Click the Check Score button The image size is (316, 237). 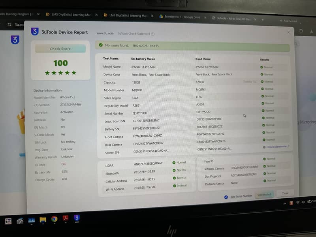[60, 49]
